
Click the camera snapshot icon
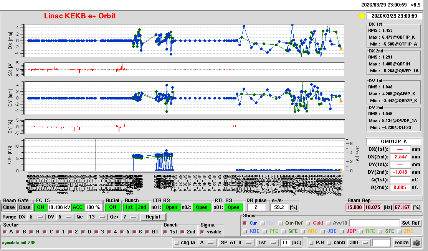(x=416, y=243)
